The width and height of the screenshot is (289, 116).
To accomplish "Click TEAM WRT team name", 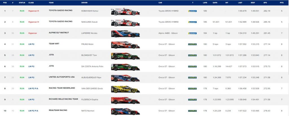I will pyautogui.click(x=54, y=44).
